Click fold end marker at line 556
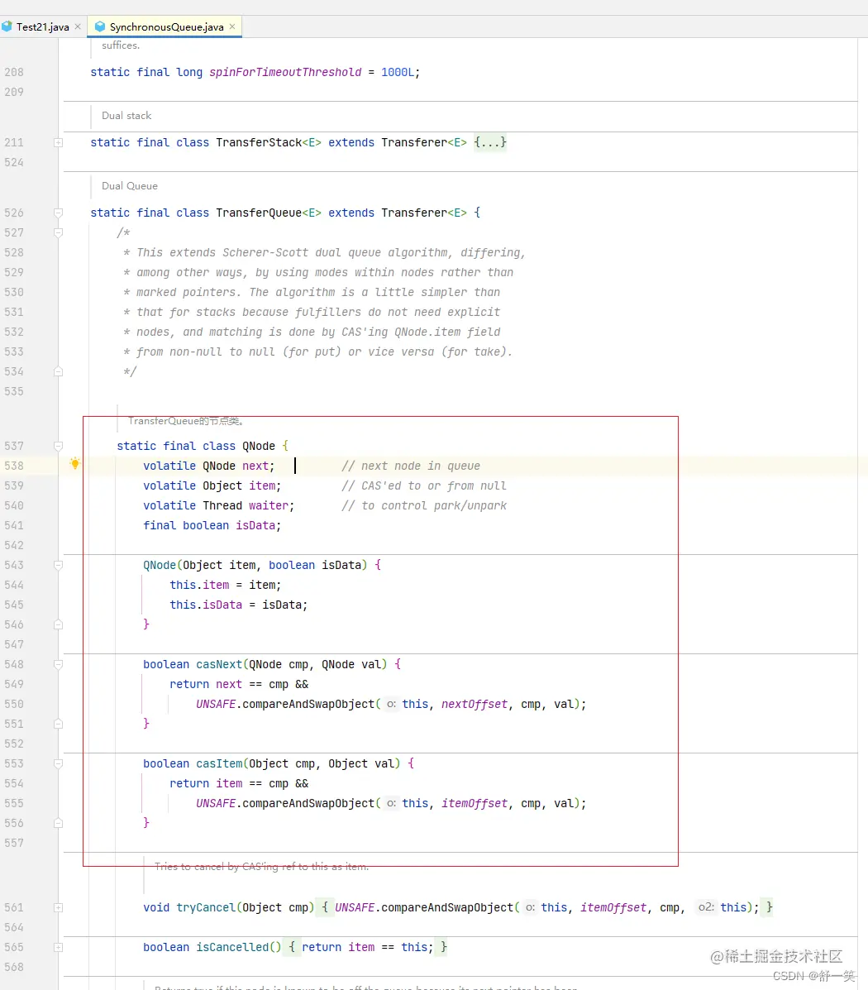The width and height of the screenshot is (868, 990). point(58,823)
